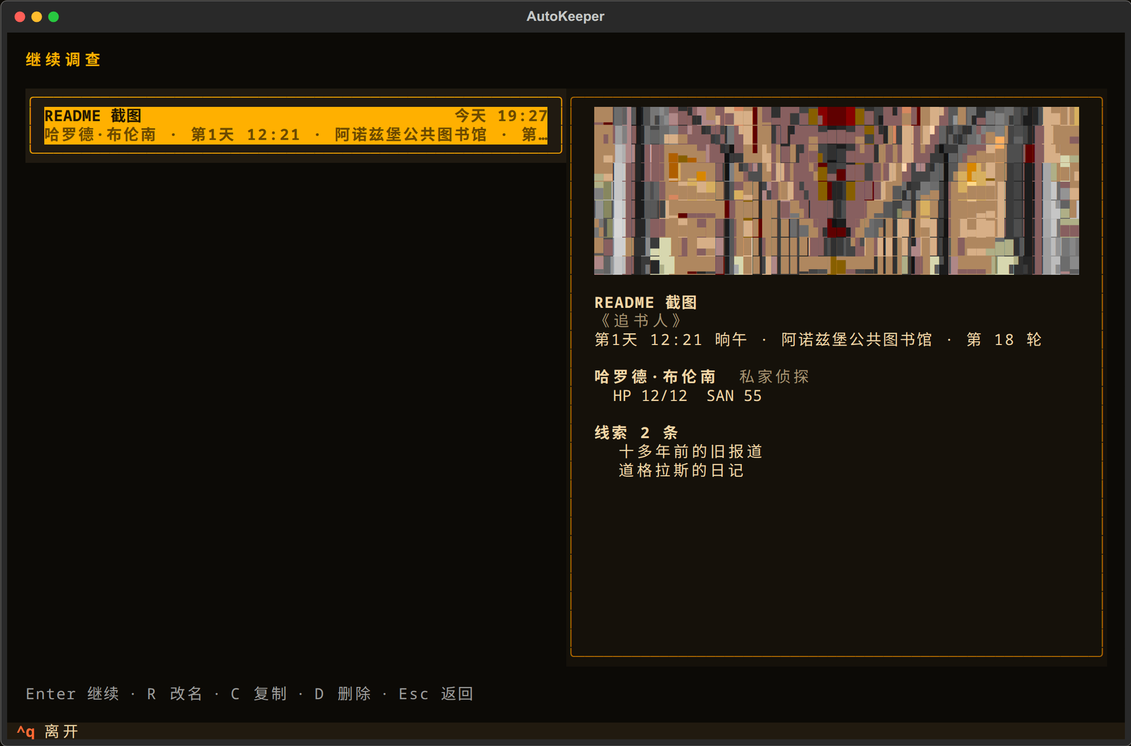Click the AutoKeeper window title

[565, 16]
